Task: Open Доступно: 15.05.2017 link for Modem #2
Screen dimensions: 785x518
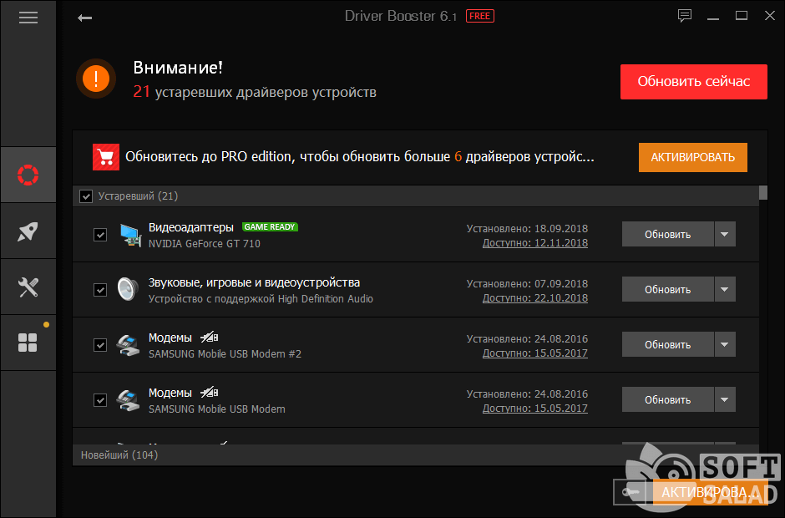Action: [x=534, y=353]
